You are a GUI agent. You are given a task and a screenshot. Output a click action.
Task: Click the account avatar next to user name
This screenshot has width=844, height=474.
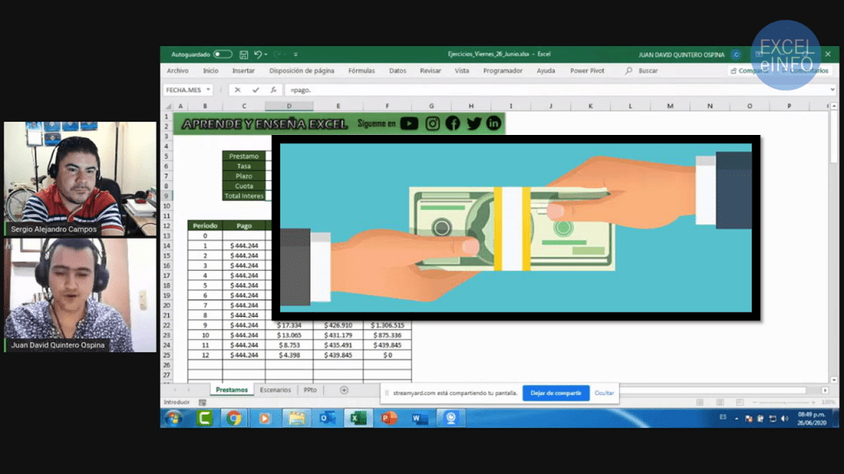[x=736, y=54]
